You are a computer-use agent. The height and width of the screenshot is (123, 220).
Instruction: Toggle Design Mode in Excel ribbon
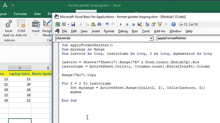[x=47, y=28]
